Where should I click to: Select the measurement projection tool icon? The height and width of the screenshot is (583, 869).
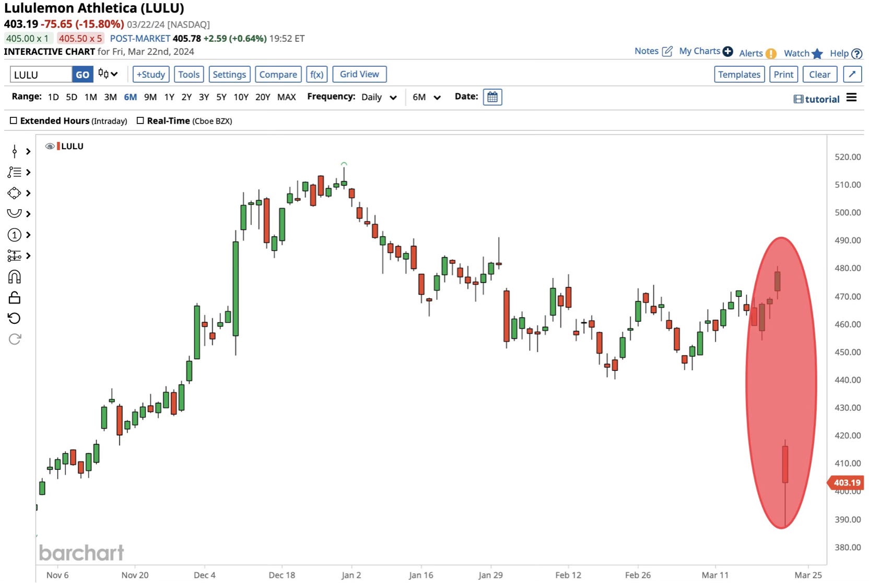(x=14, y=256)
